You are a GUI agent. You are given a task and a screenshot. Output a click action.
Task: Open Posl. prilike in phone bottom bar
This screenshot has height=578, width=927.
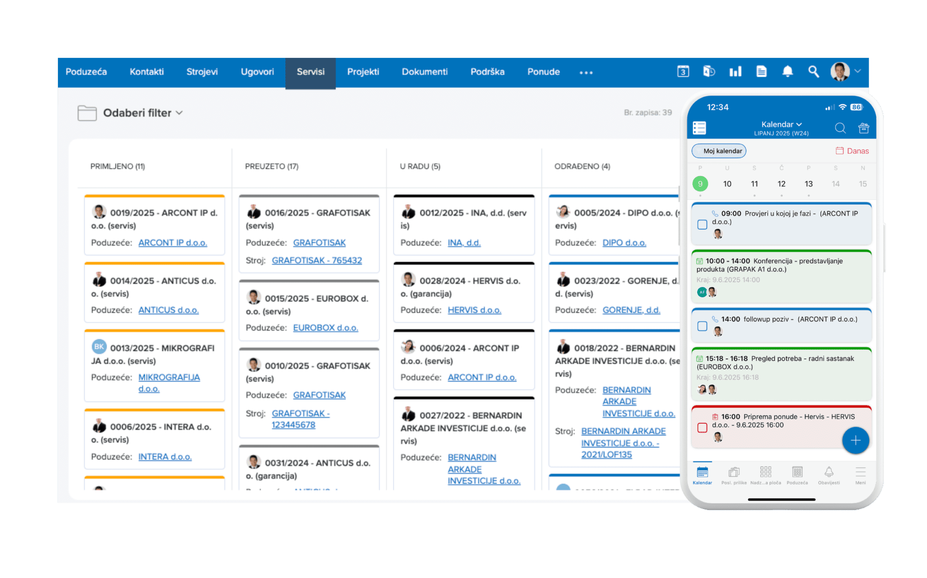734,475
